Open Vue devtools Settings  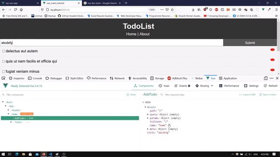pyautogui.click(x=251, y=86)
